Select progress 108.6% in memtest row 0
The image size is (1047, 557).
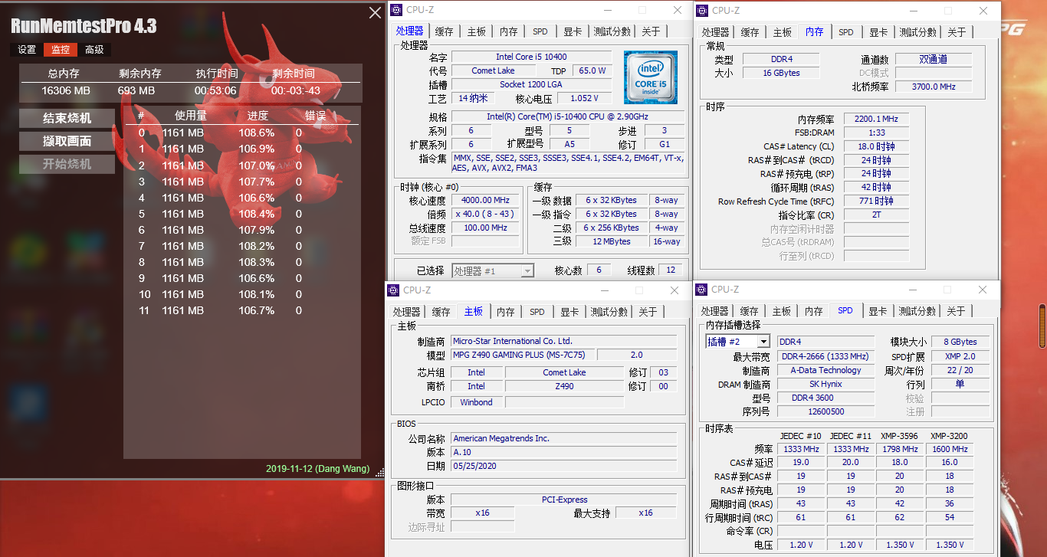tap(256, 133)
